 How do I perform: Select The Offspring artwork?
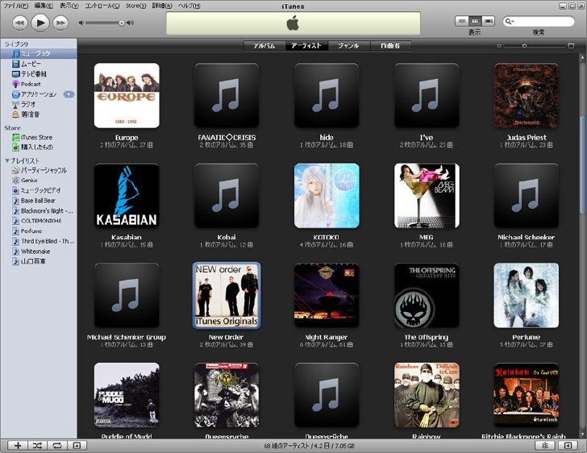[x=427, y=295]
